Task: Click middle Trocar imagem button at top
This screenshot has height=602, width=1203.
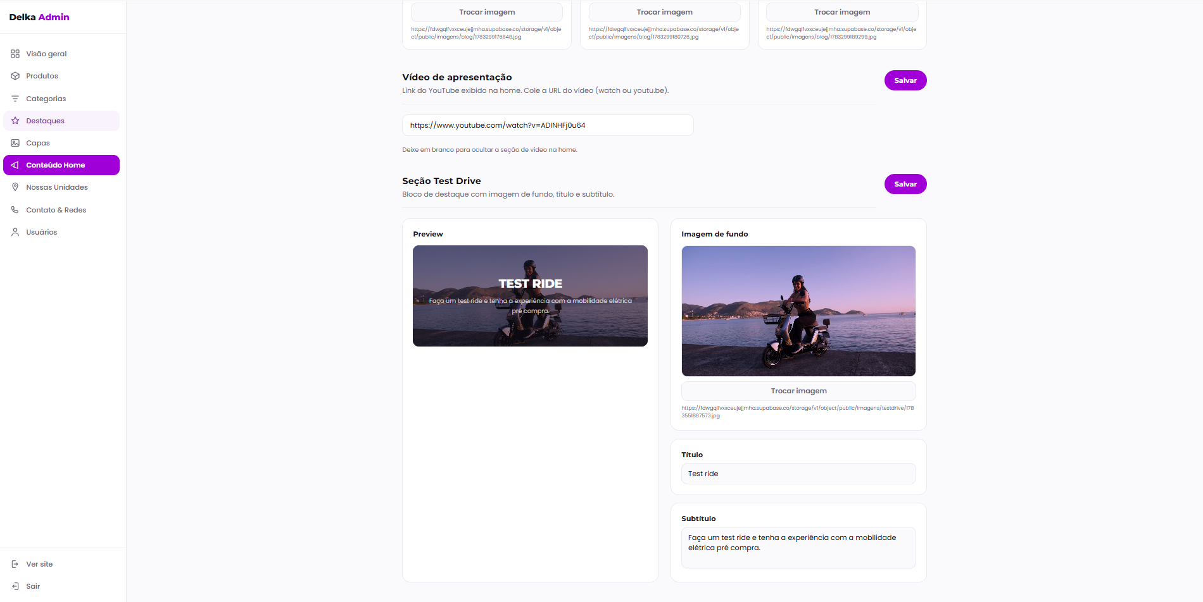Action: tap(664, 12)
